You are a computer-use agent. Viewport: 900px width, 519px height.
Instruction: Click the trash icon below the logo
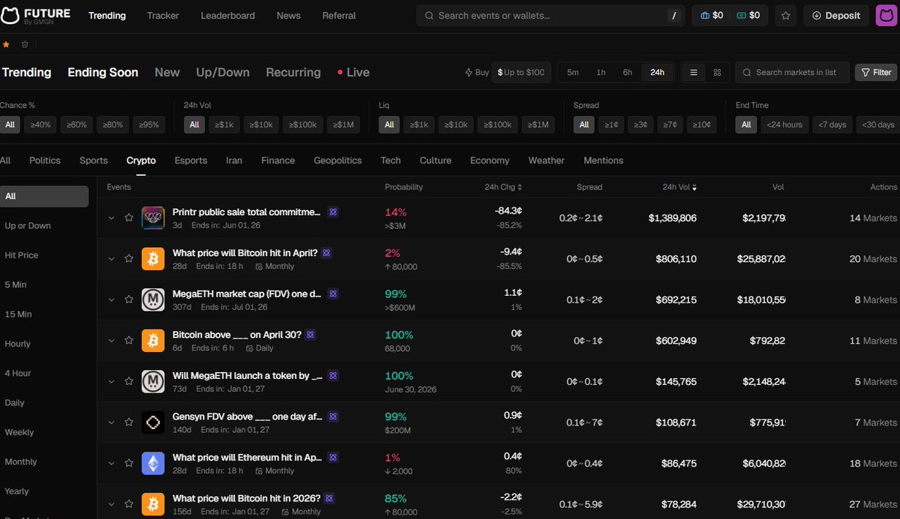tap(24, 44)
